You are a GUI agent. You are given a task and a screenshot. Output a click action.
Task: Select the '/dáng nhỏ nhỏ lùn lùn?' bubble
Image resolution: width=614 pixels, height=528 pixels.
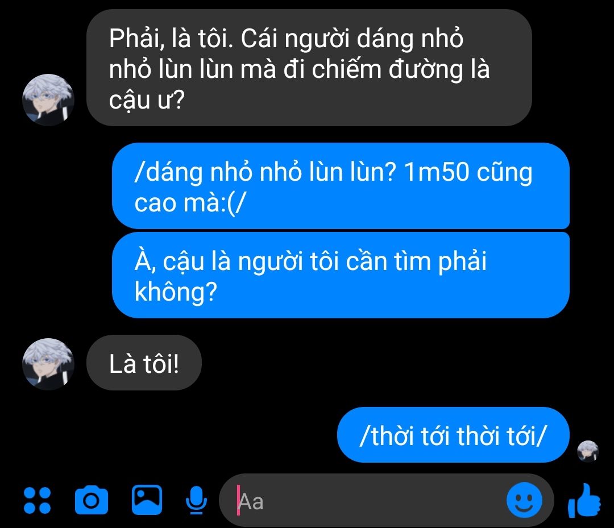[x=341, y=186]
